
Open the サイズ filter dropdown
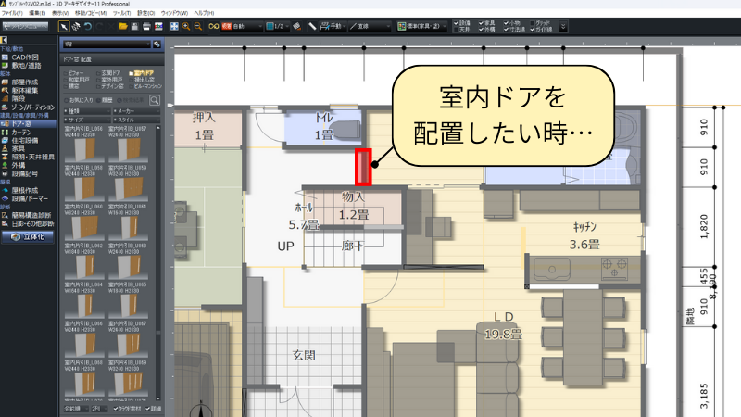[87, 120]
